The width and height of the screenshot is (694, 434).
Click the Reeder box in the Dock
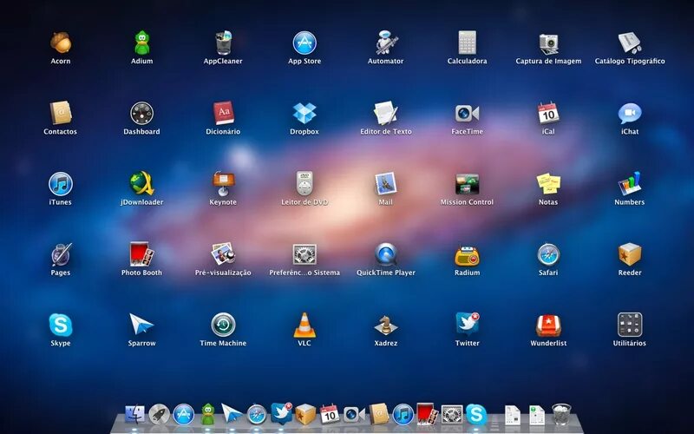pyautogui.click(x=305, y=415)
